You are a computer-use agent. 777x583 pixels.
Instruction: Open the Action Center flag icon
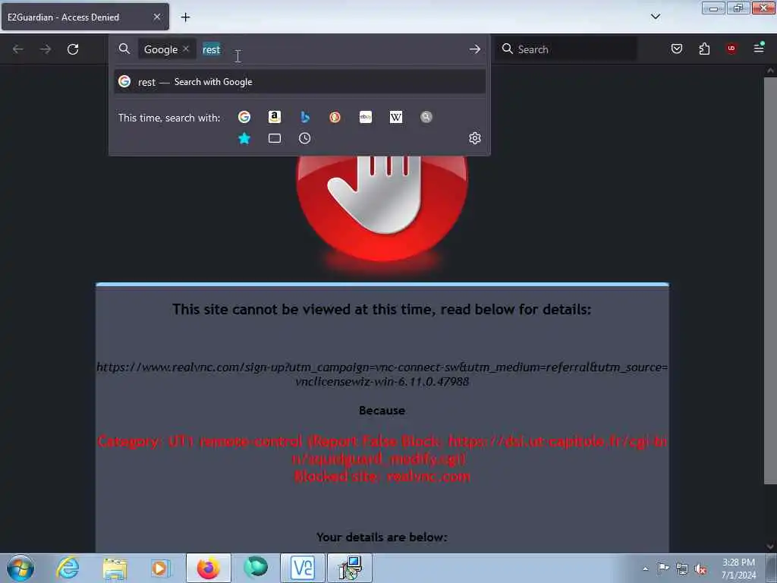(663, 569)
